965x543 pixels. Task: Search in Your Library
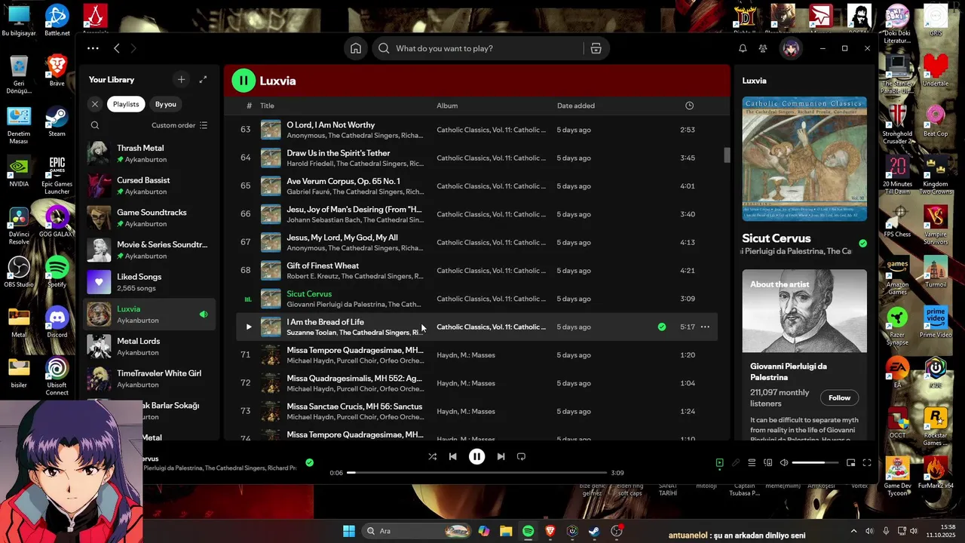(95, 125)
